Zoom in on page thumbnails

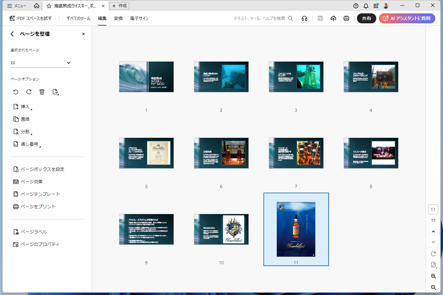[433, 276]
